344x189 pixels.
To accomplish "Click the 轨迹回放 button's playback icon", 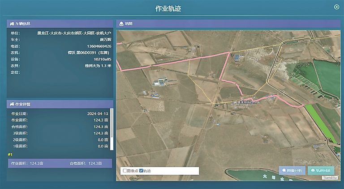I will (x=313, y=170).
